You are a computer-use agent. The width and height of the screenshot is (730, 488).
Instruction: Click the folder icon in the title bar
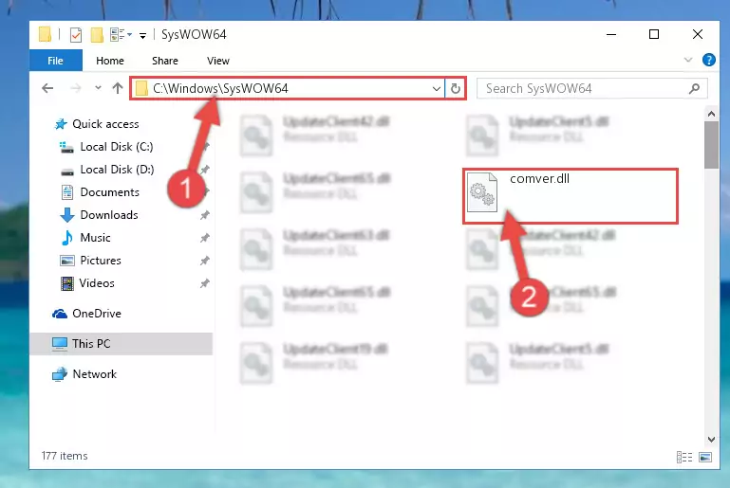(x=45, y=34)
